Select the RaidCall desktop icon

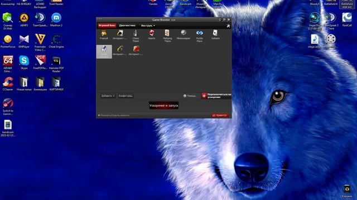347,20
